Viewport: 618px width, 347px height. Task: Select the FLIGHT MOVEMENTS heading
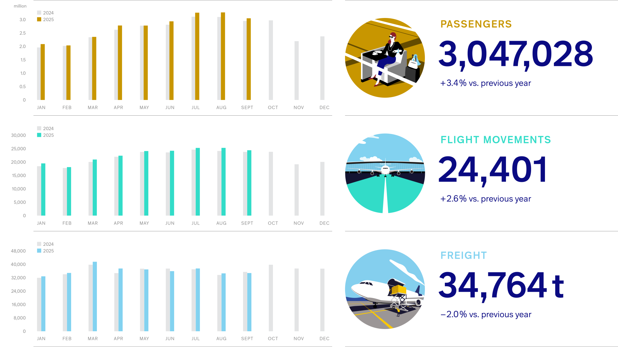[496, 140]
